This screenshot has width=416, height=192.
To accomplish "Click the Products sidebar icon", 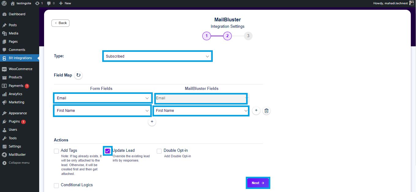I will coord(4,77).
